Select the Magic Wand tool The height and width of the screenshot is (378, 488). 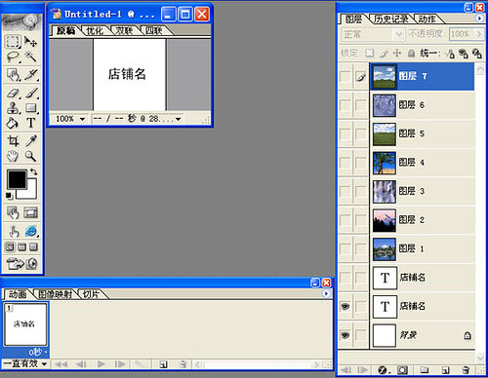tap(31, 57)
